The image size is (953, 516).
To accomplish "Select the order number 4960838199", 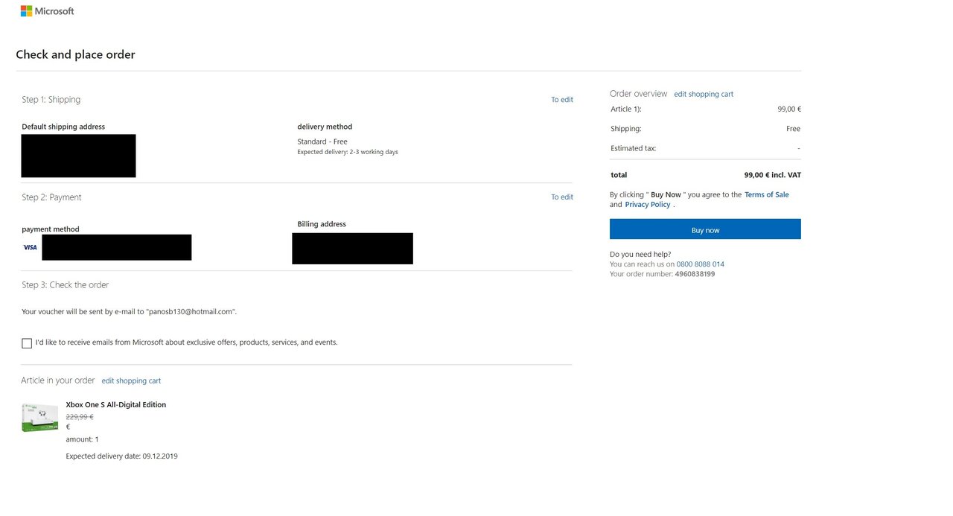I will [695, 274].
